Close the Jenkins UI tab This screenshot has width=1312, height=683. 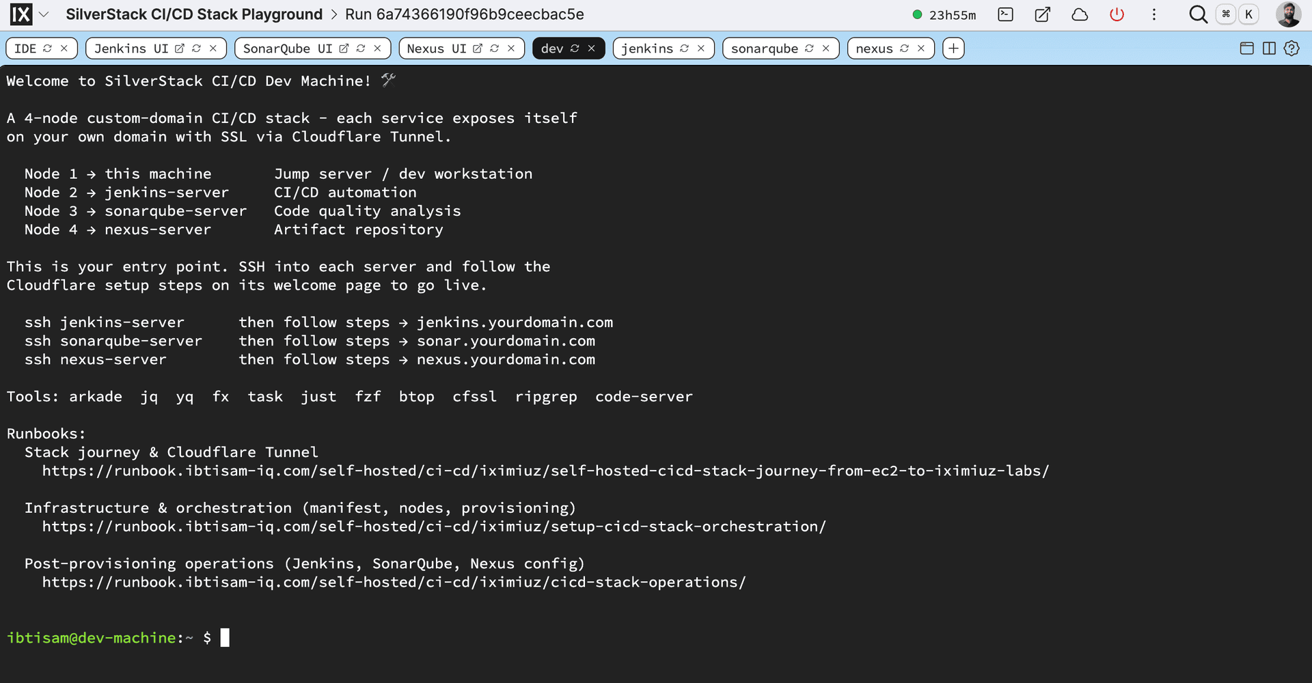[x=213, y=48]
